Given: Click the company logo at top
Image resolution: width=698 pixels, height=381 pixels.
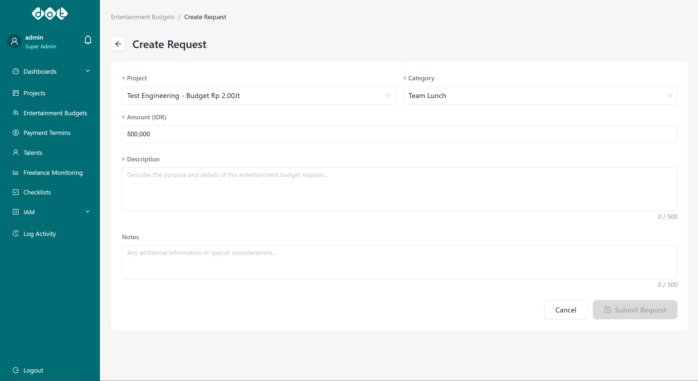Looking at the screenshot, I should pos(49,13).
